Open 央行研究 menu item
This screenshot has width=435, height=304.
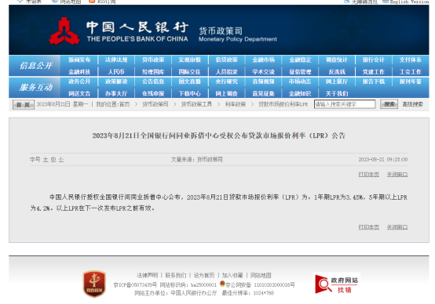pos(227,81)
